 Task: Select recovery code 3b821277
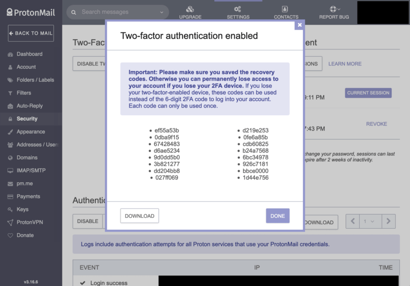(x=166, y=164)
